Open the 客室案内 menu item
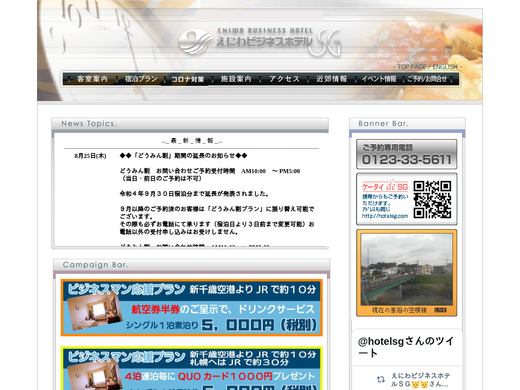This screenshot has width=520, height=390. coord(92,79)
